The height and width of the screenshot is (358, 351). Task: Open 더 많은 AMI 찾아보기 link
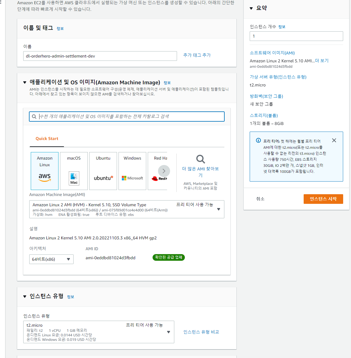201,172
